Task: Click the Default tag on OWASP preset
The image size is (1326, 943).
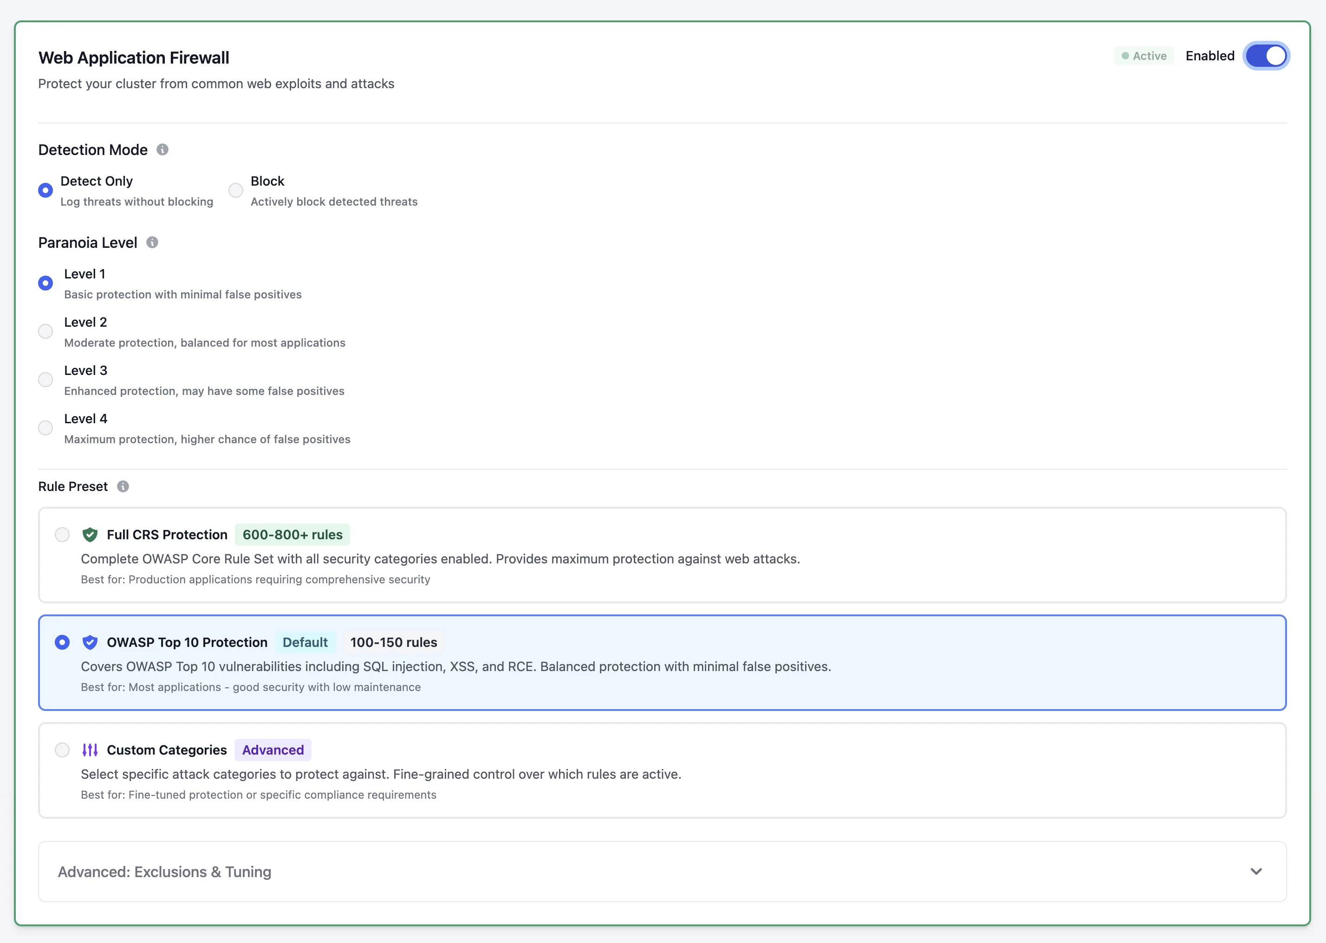Action: point(305,642)
